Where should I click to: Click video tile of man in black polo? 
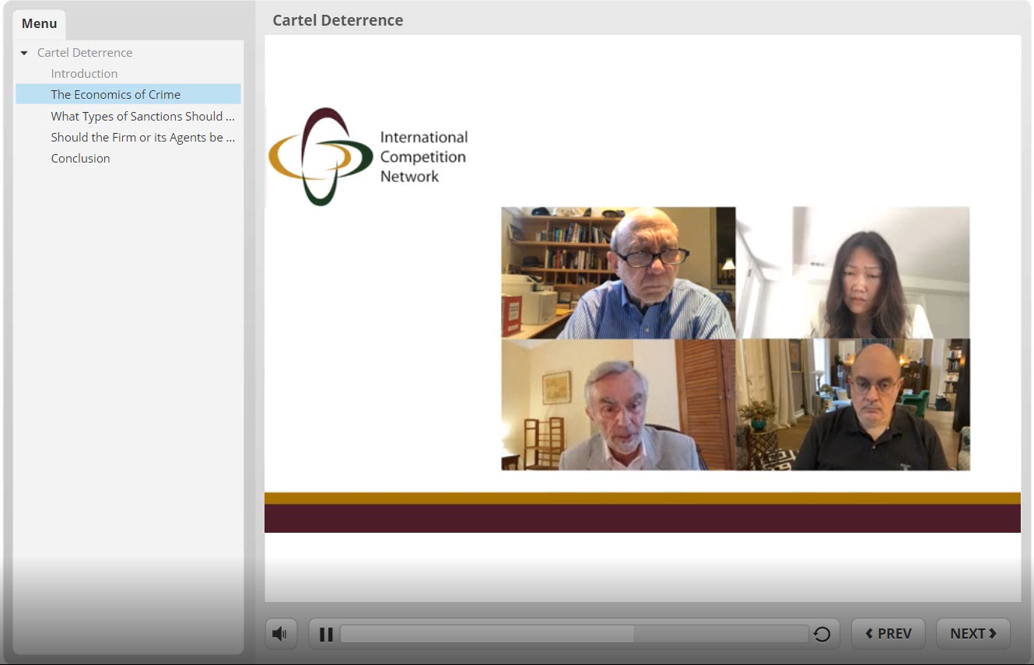coord(853,404)
